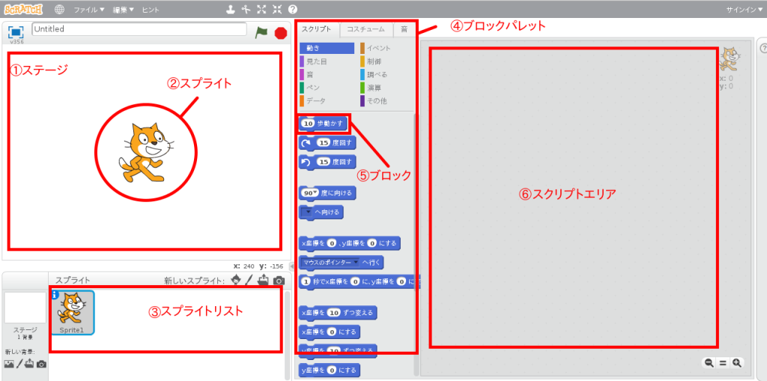Click the clockwise 15度回す block

point(327,143)
